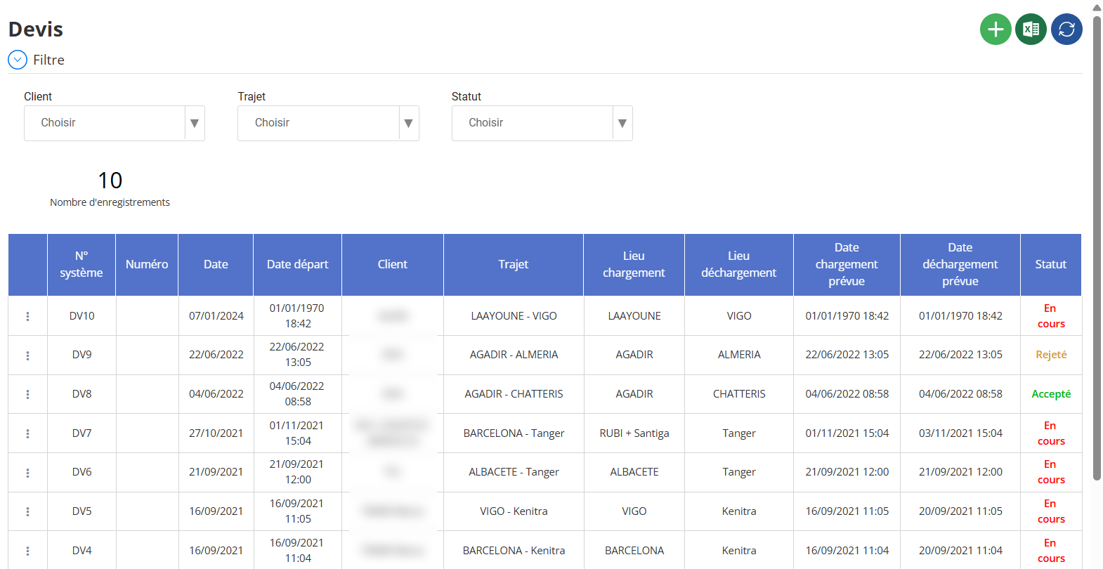The image size is (1103, 569).
Task: Click the LAAYOUNE - VIGO trajet cell
Action: [x=514, y=316]
